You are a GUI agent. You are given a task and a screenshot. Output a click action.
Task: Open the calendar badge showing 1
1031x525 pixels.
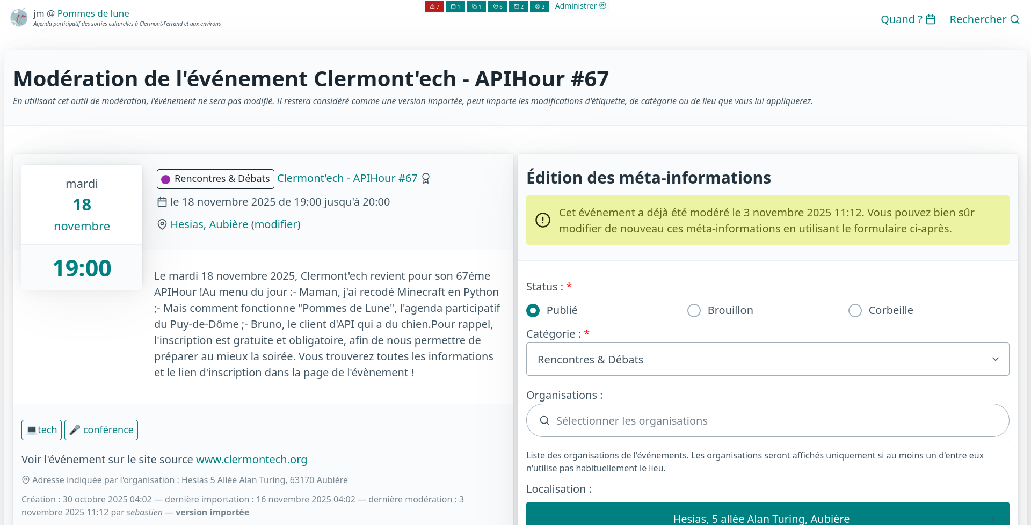coord(455,6)
